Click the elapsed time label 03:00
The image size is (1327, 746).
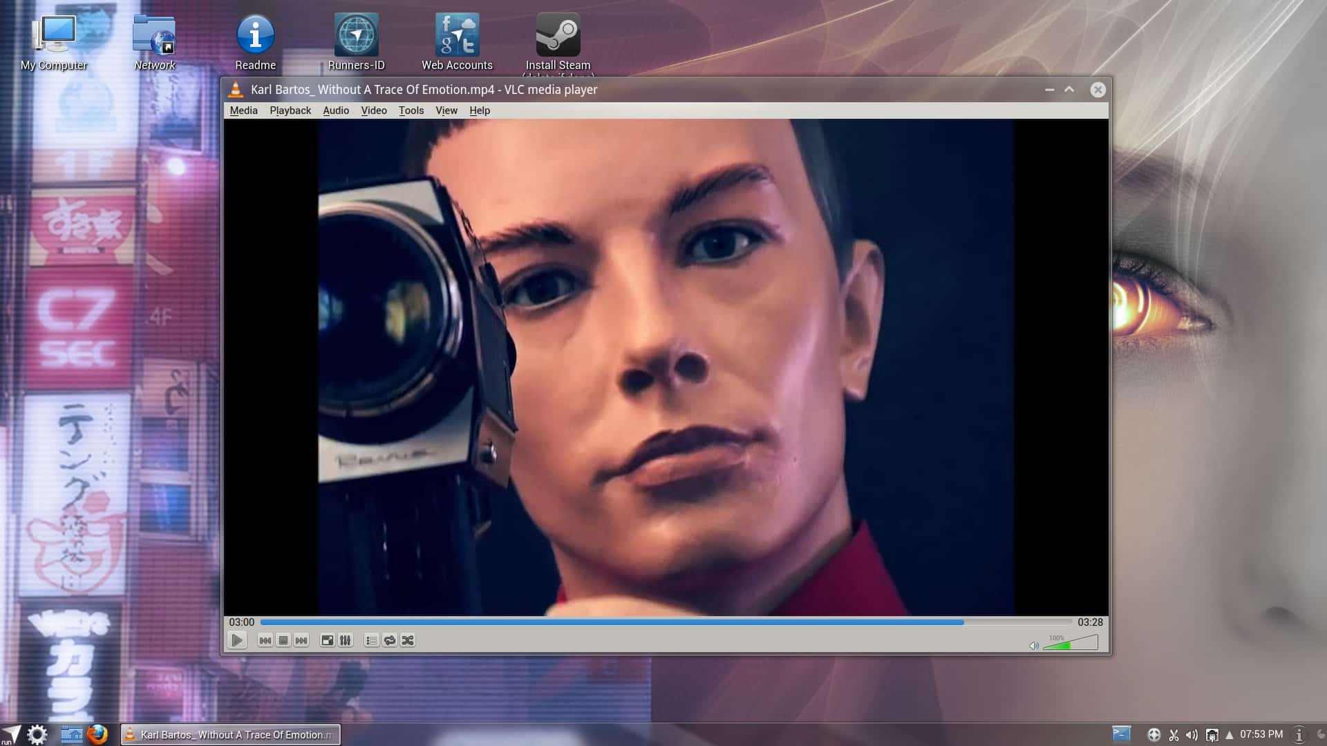(x=242, y=622)
